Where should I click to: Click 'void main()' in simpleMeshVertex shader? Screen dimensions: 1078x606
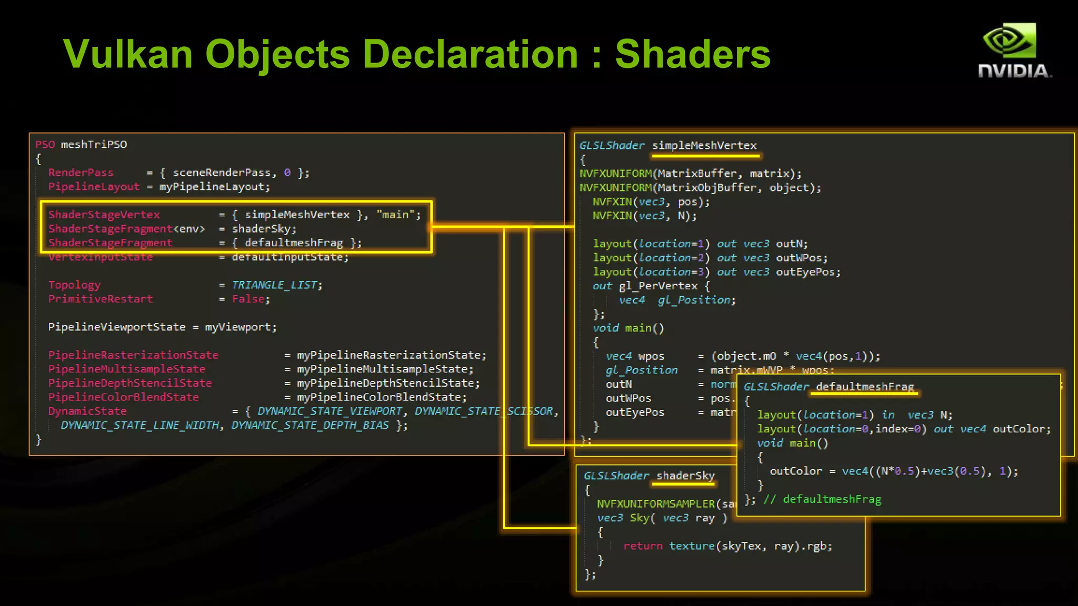tap(628, 328)
